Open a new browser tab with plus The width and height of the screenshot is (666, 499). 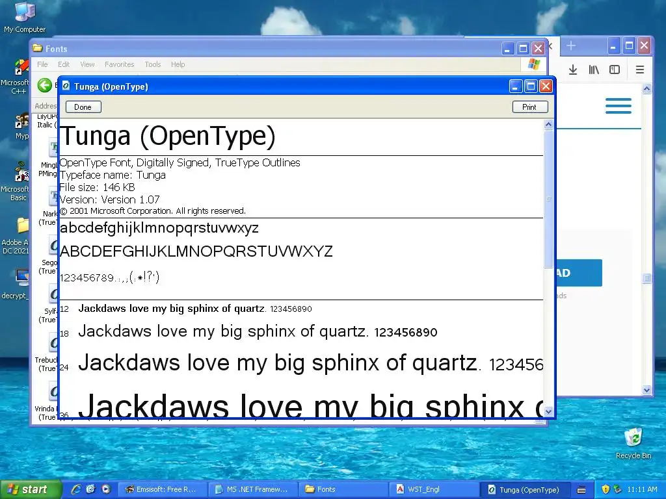click(x=571, y=46)
